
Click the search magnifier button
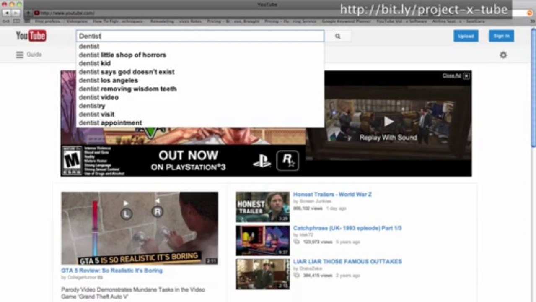click(x=338, y=36)
